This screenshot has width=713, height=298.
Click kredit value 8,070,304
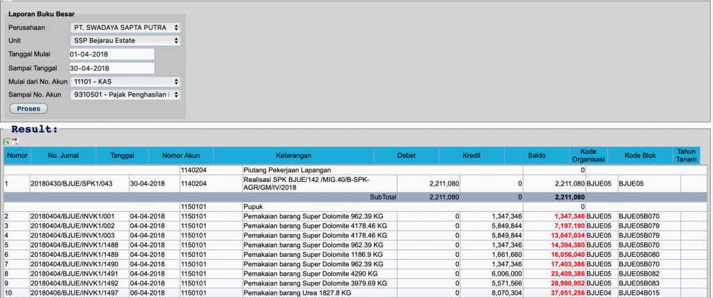click(x=507, y=293)
